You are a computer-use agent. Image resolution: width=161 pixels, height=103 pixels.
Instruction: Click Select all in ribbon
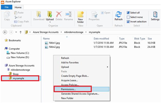[x=133, y=13]
